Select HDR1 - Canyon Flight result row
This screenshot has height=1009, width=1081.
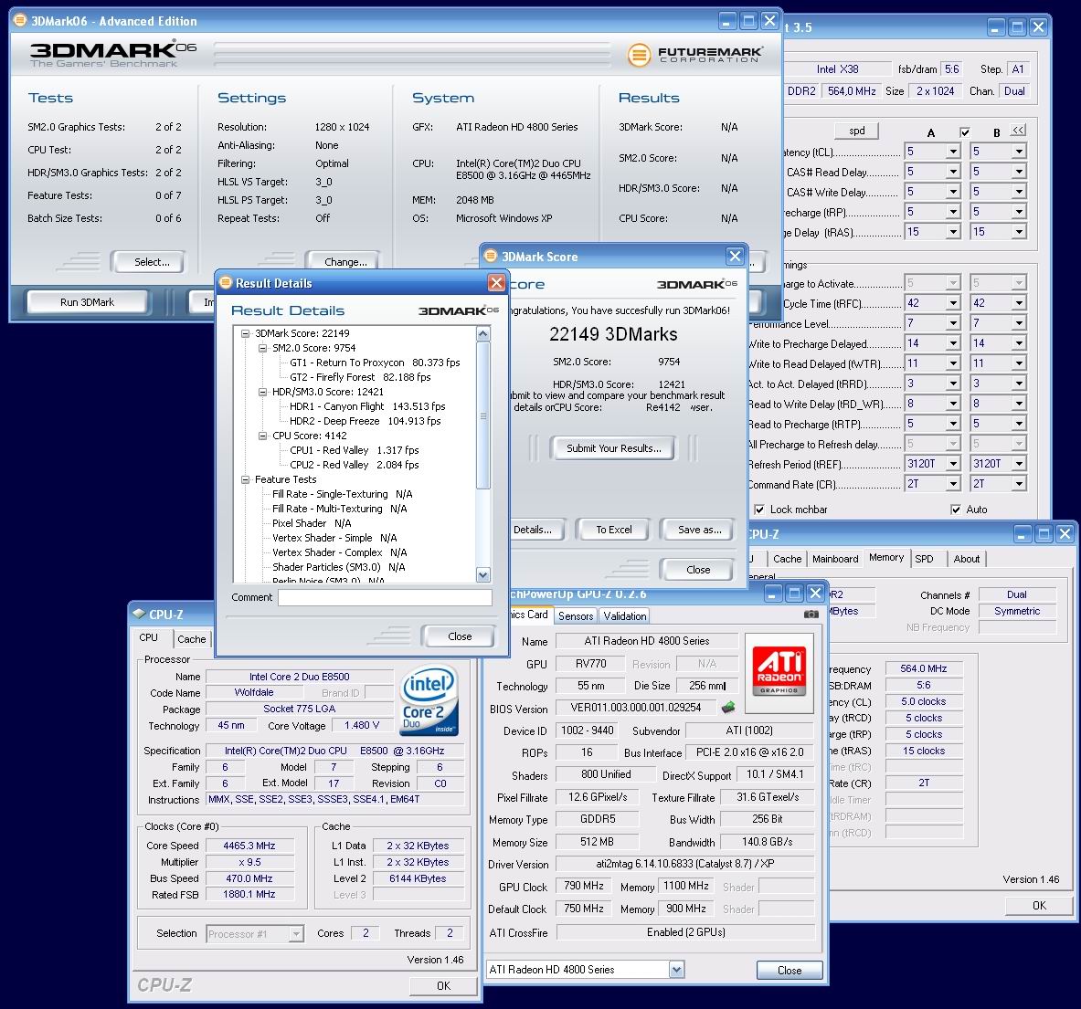[x=367, y=406]
